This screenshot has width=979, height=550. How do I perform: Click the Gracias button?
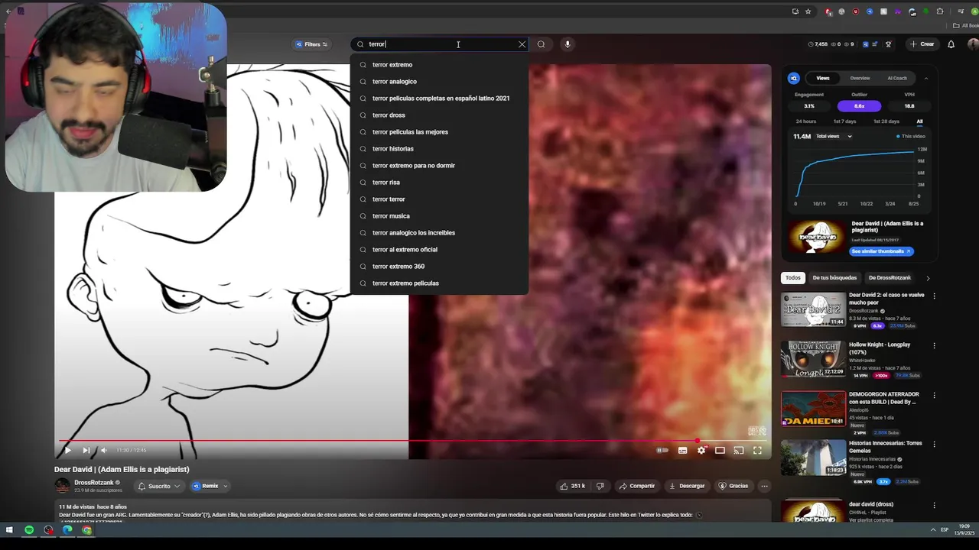tap(733, 486)
